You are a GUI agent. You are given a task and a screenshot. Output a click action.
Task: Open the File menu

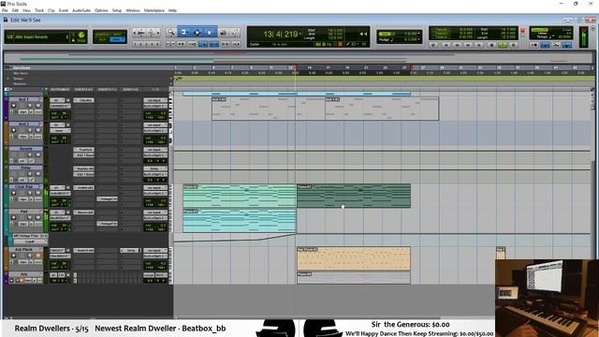coord(5,10)
